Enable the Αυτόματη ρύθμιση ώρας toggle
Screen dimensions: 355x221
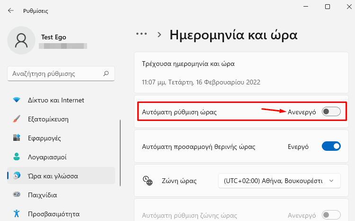[331, 111]
